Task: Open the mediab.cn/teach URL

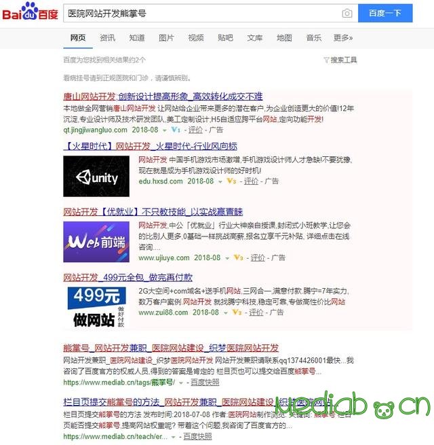Action: (115, 436)
